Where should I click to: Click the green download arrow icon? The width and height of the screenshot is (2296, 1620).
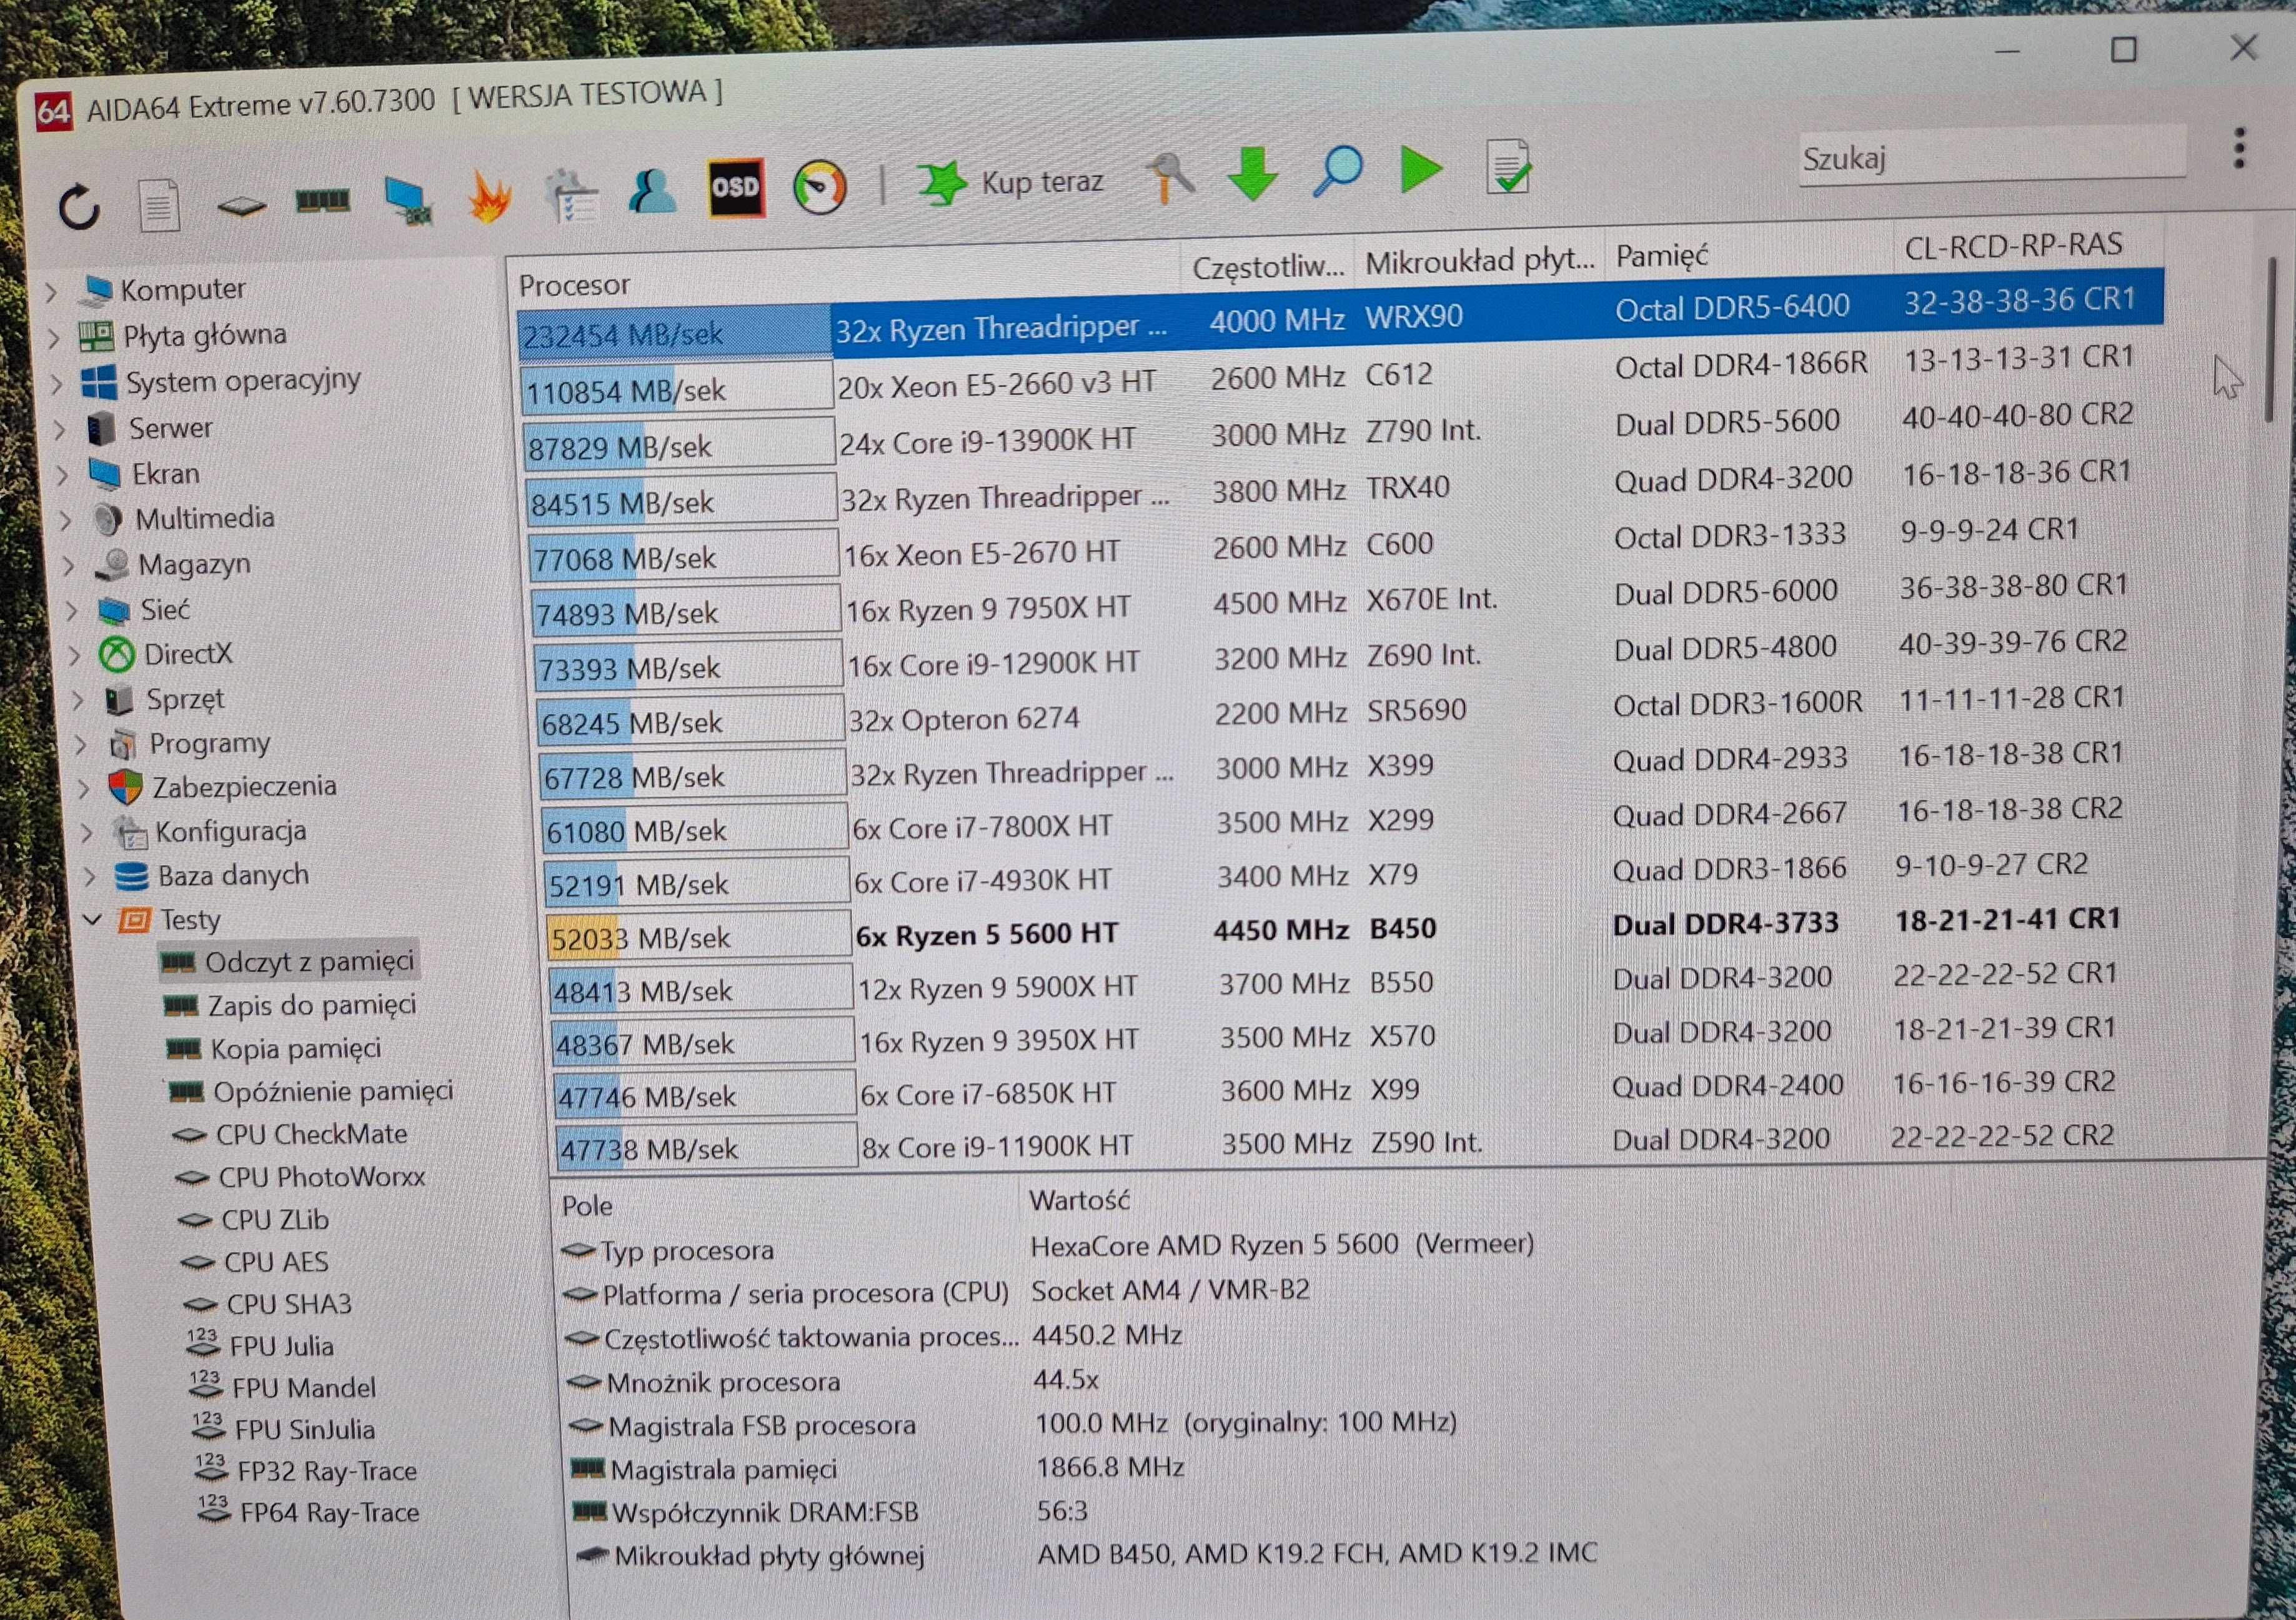(1253, 174)
